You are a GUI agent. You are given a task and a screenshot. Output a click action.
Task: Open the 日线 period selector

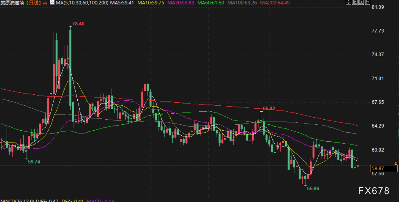(33, 3)
